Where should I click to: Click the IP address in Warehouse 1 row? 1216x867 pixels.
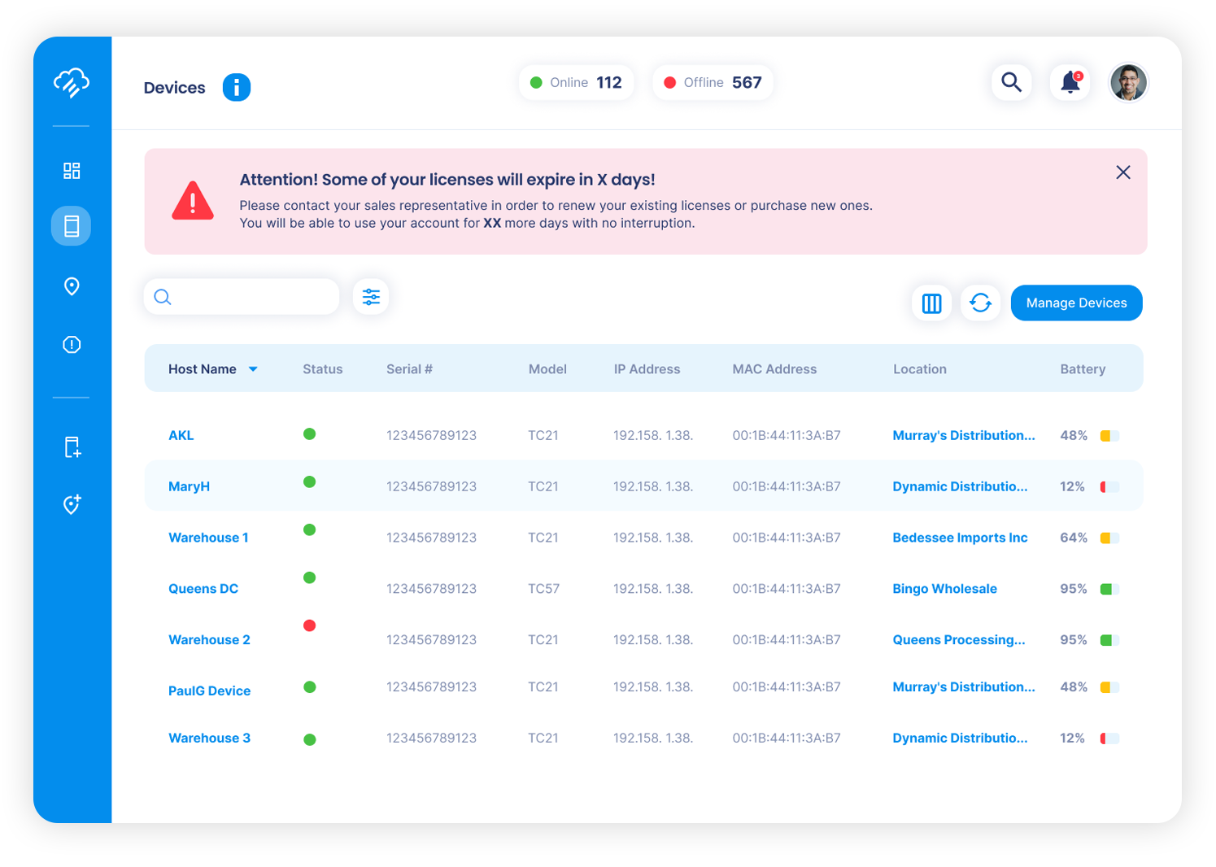pyautogui.click(x=653, y=538)
